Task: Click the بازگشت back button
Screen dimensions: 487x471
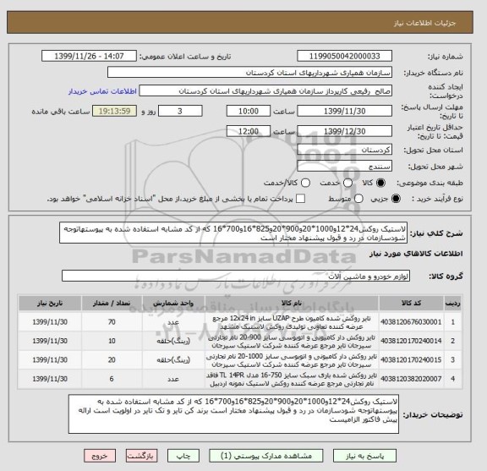Action: [141, 456]
